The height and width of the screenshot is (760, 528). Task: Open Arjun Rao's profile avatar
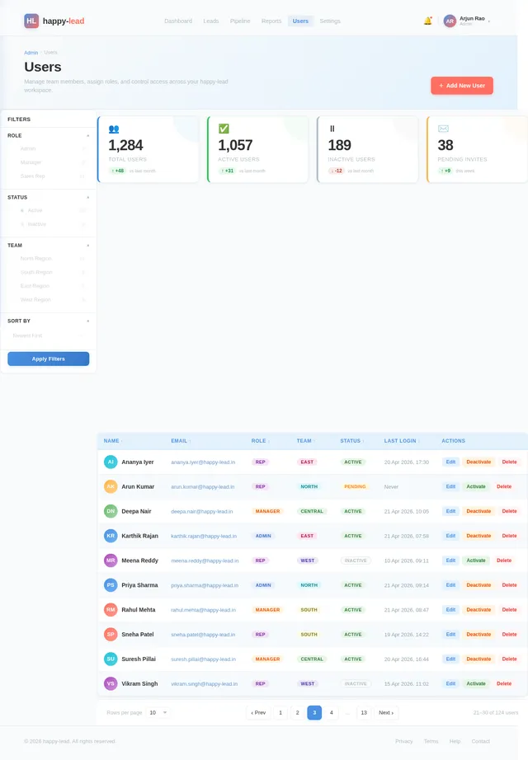pyautogui.click(x=450, y=21)
